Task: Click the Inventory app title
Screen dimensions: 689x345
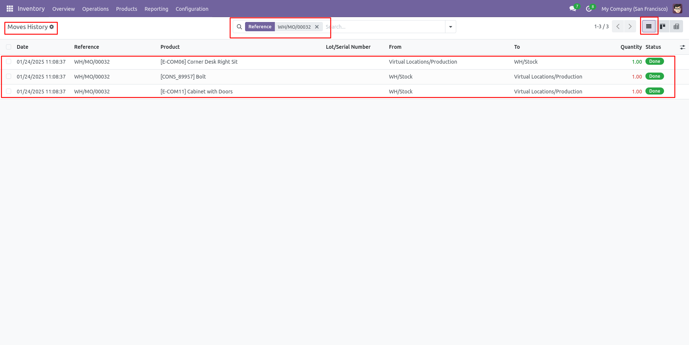Action: [x=31, y=9]
